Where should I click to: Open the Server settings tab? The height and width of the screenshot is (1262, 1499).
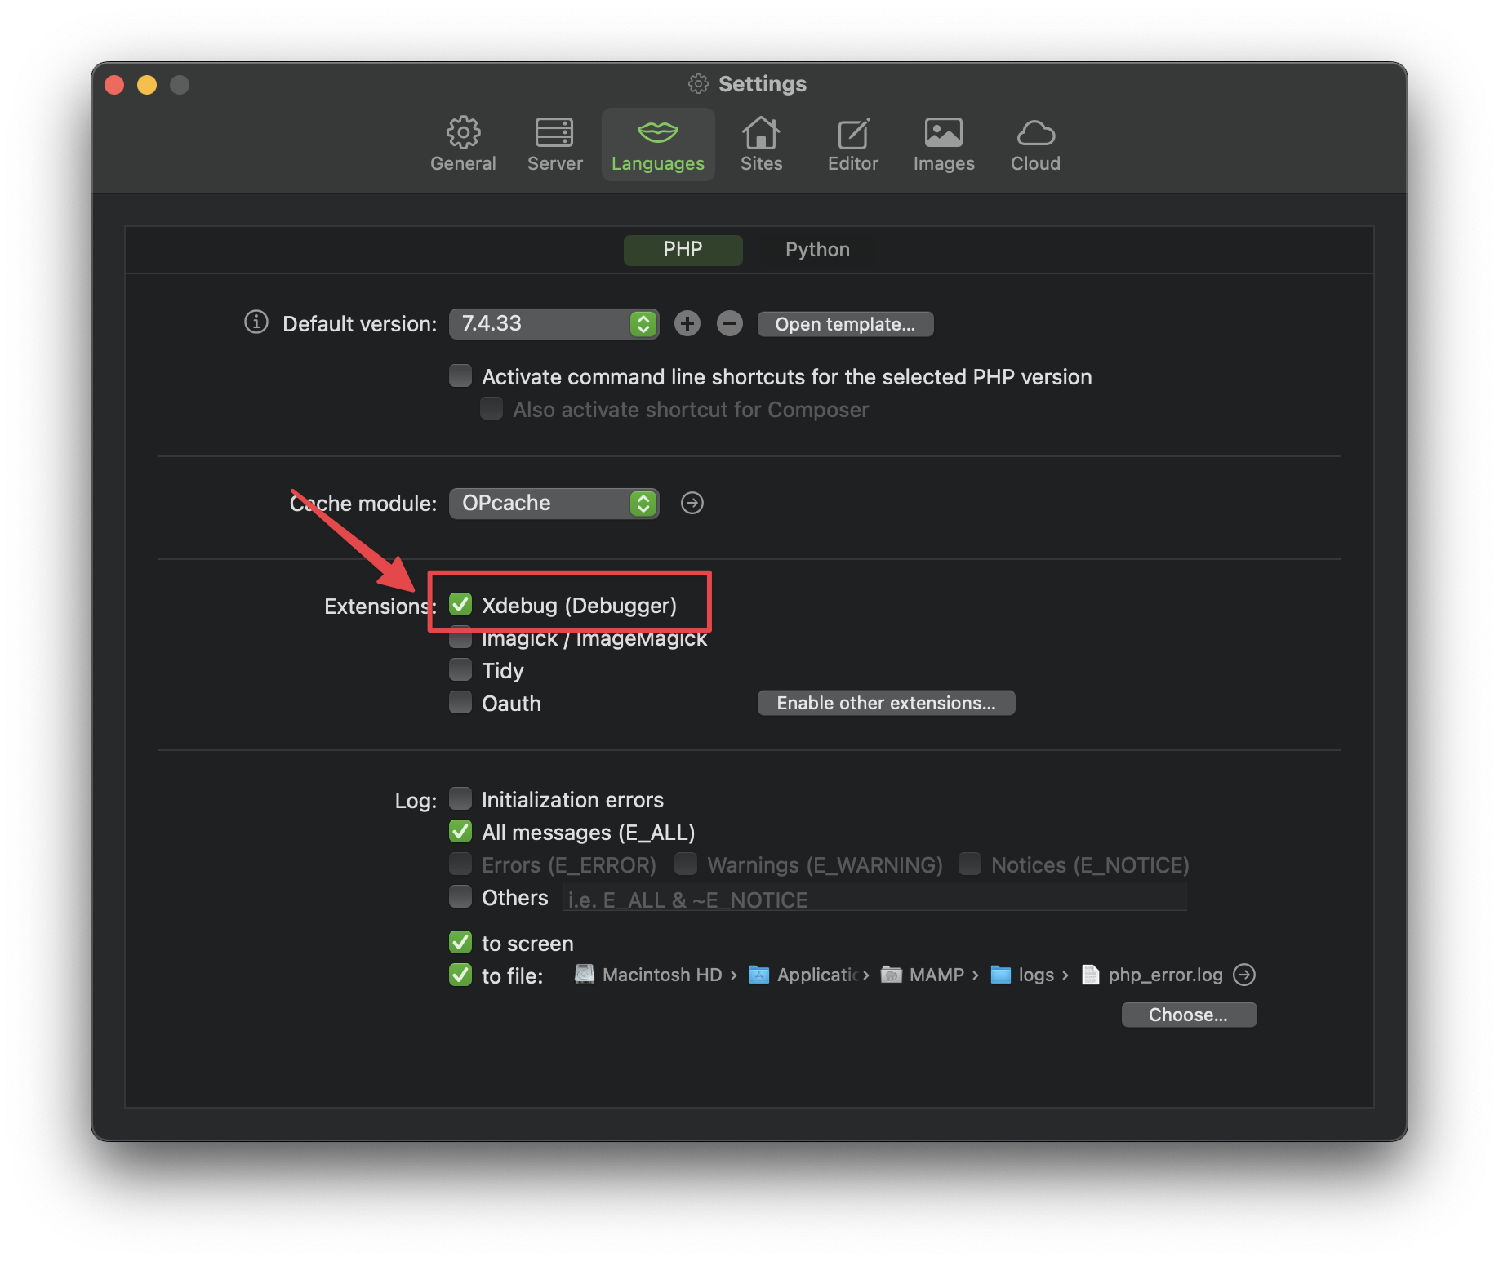click(x=554, y=144)
